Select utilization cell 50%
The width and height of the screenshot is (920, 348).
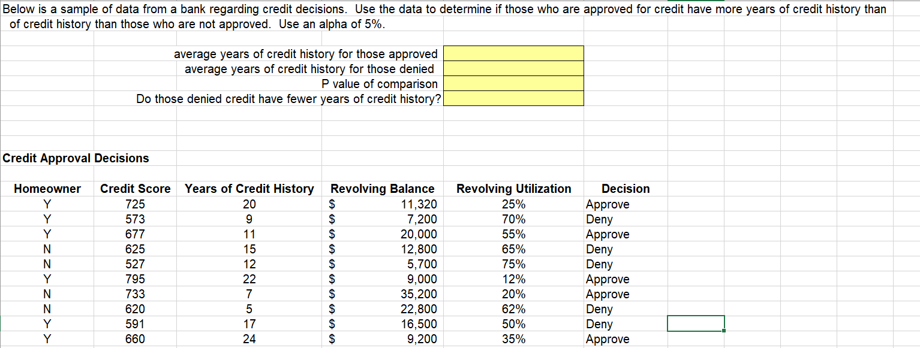click(514, 324)
